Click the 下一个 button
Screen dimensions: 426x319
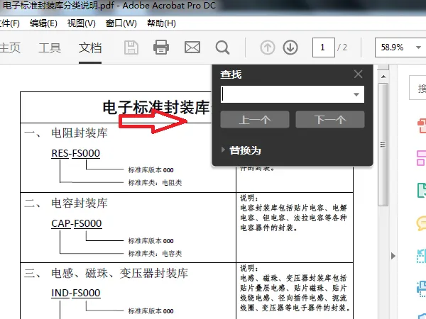[x=330, y=119]
